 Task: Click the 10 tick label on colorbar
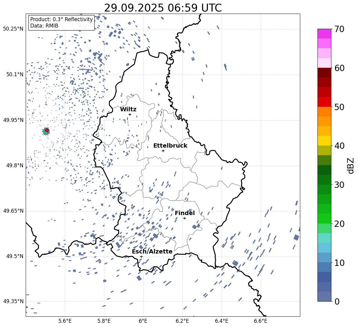[339, 263]
